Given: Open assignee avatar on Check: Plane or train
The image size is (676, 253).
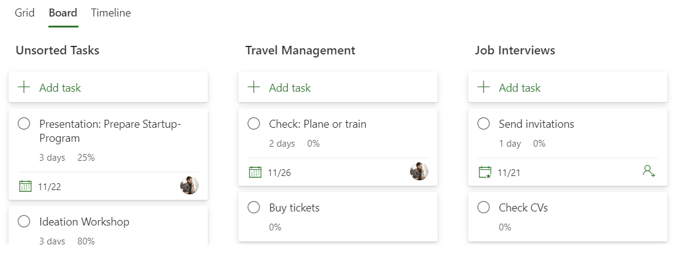Looking at the screenshot, I should [419, 171].
